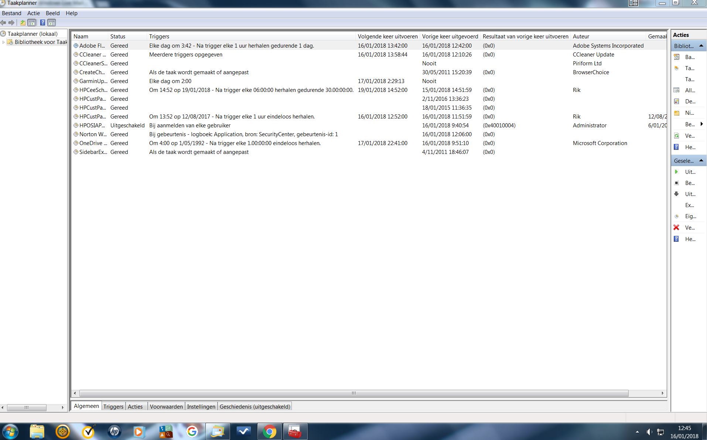
Task: Click create task clock icon (first Ta...)
Action: click(x=677, y=68)
